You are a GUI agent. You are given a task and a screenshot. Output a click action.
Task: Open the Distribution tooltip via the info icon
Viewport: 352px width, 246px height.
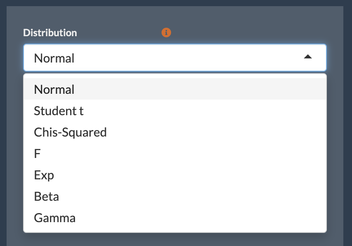166,32
